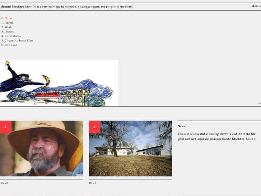
Task: Click the building photo numbered 2
Action: coord(131,149)
